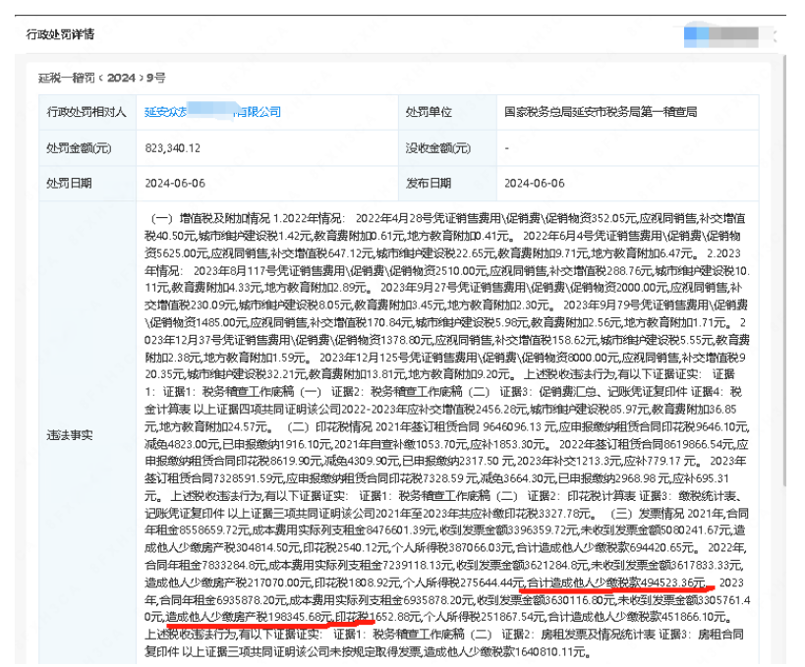The width and height of the screenshot is (805, 667).
Task: Click text （一）增值税及附加情况
Action: 209,218
